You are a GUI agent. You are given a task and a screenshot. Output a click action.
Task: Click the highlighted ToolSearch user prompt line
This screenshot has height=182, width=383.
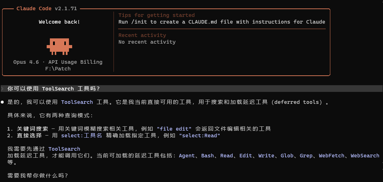coord(192,89)
